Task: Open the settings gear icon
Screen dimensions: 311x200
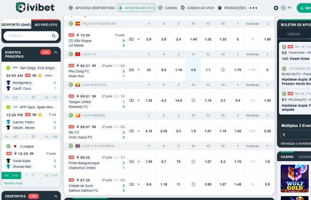Action: pos(276,8)
